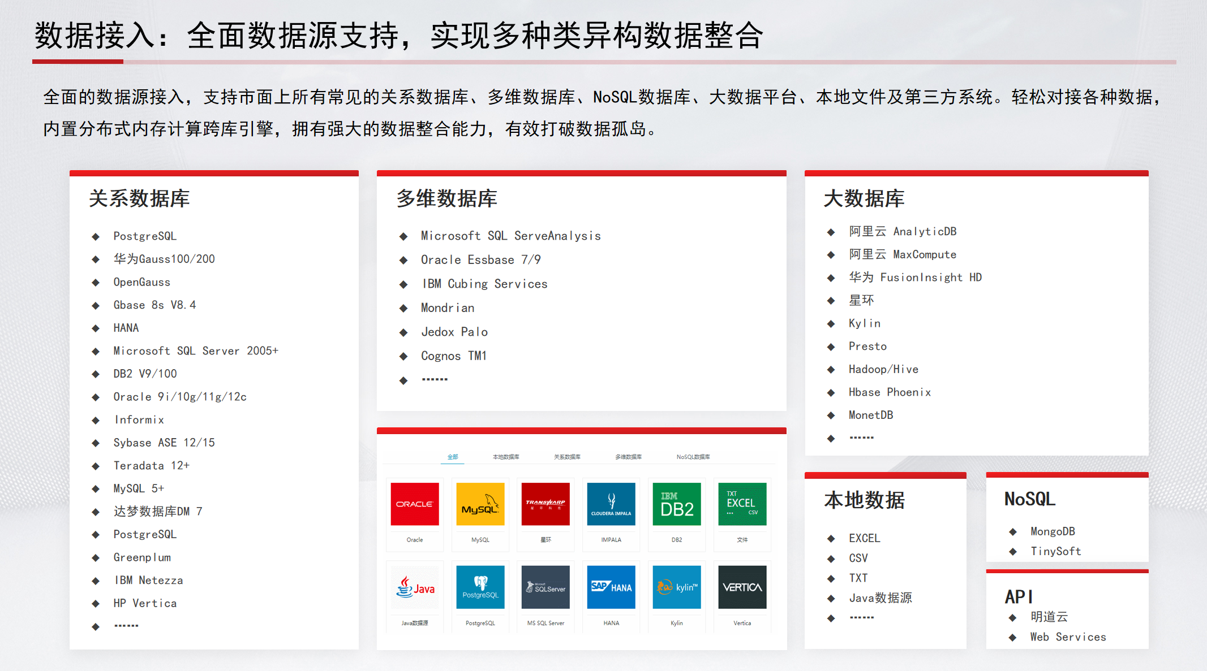Select the IBM DB2 data source icon
The image size is (1207, 671).
(677, 504)
